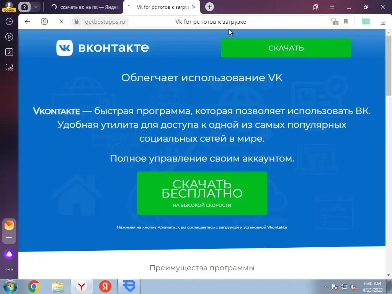Click the download agreement notice below the button
The width and height of the screenshot is (392, 294).
pos(202,227)
